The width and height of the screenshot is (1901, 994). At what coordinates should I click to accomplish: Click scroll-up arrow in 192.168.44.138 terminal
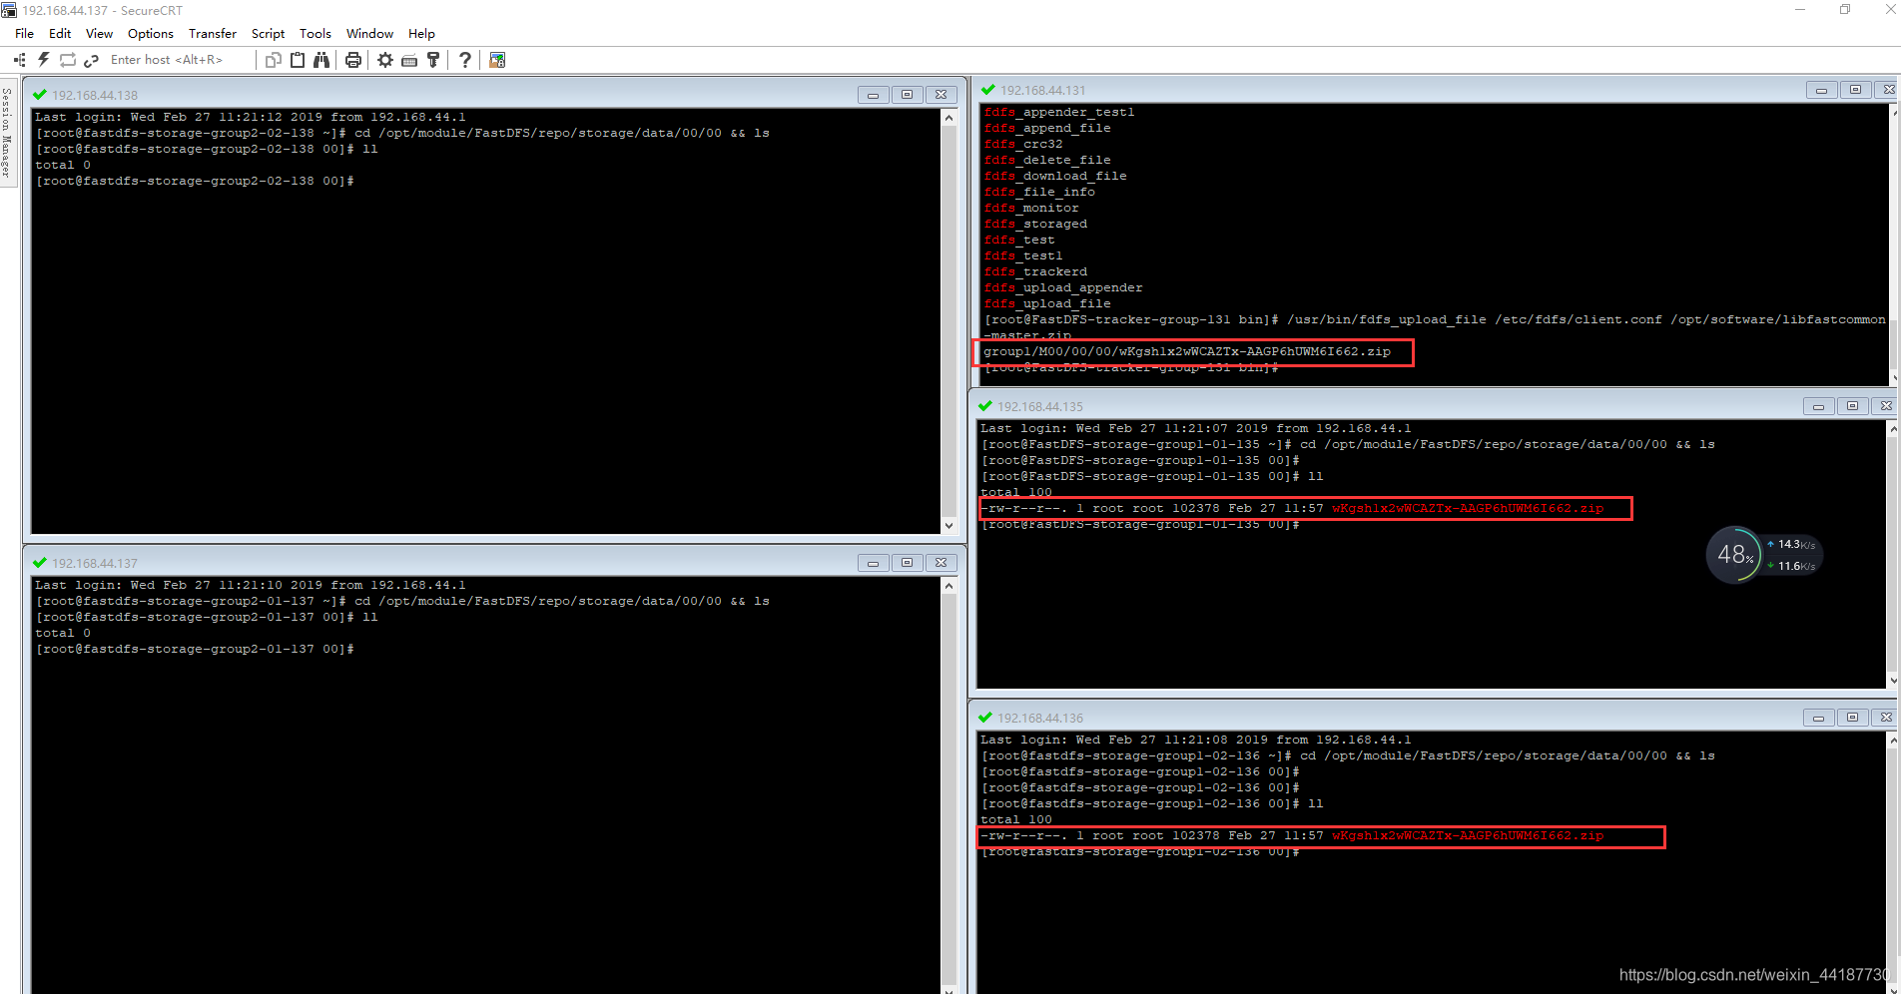949,118
